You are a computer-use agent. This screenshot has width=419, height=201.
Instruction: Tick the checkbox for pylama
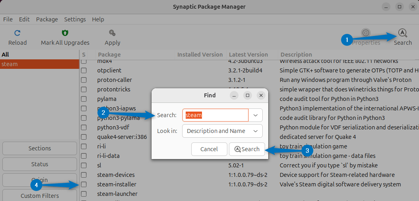point(84,99)
